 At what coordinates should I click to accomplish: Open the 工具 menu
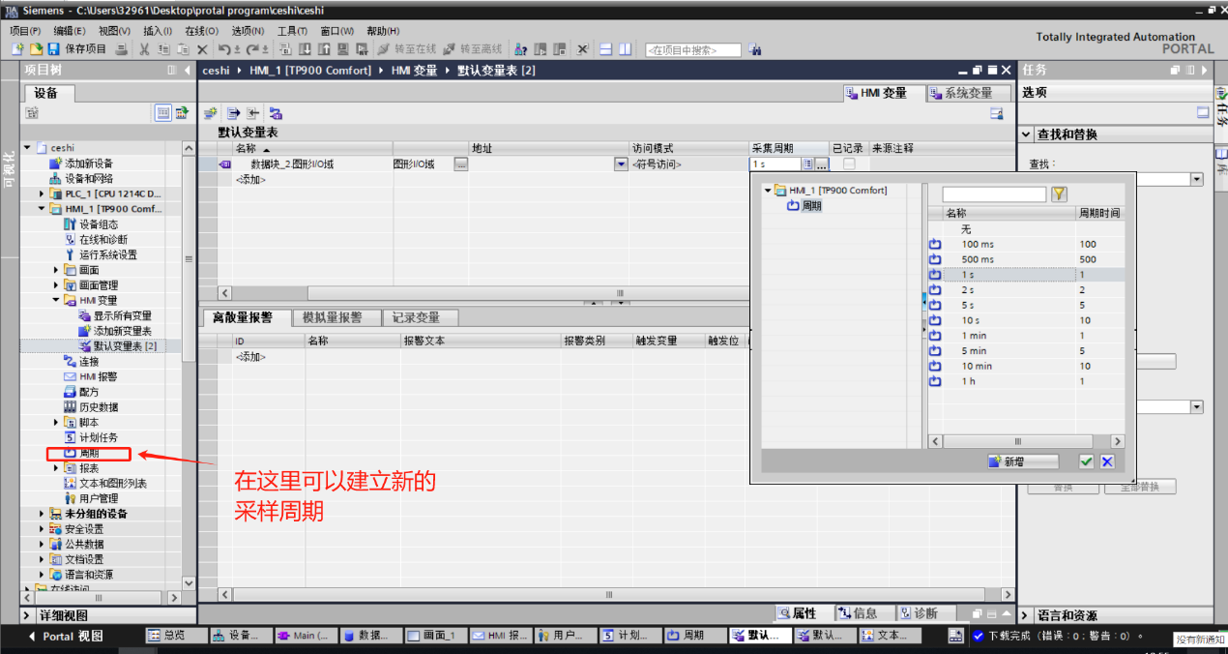coord(292,31)
